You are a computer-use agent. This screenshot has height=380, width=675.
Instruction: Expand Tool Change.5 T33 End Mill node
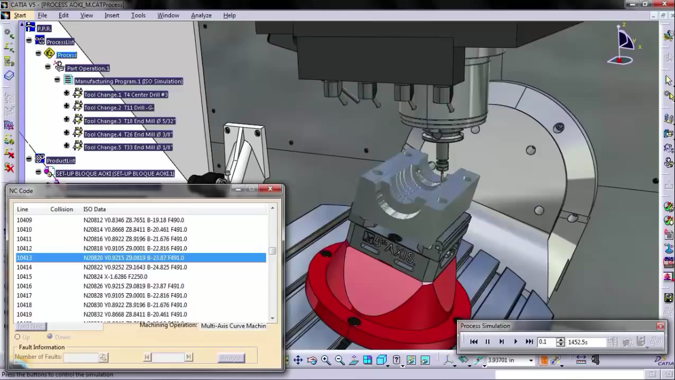tap(67, 146)
